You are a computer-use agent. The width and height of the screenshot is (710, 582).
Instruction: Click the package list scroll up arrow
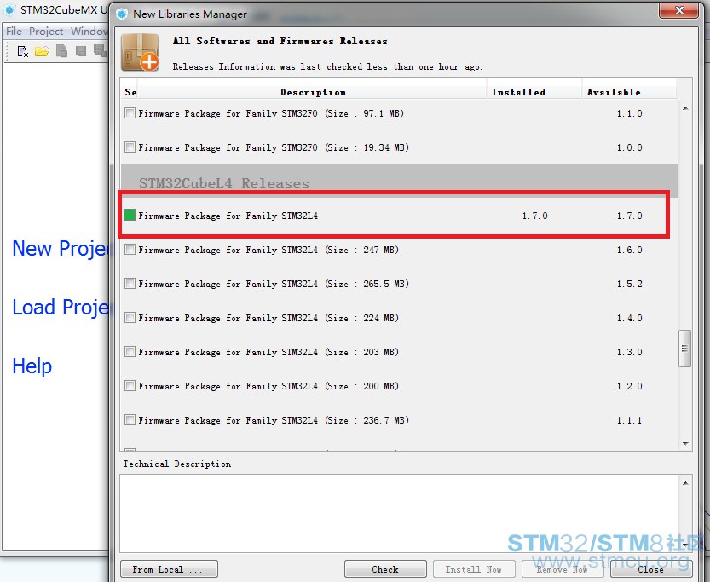click(x=685, y=108)
